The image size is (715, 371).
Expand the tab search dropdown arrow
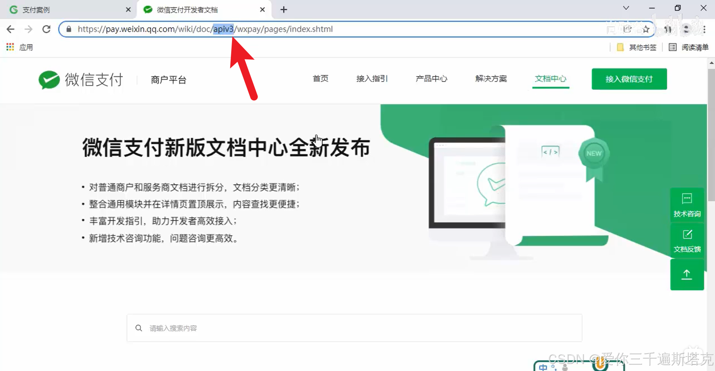pos(626,8)
